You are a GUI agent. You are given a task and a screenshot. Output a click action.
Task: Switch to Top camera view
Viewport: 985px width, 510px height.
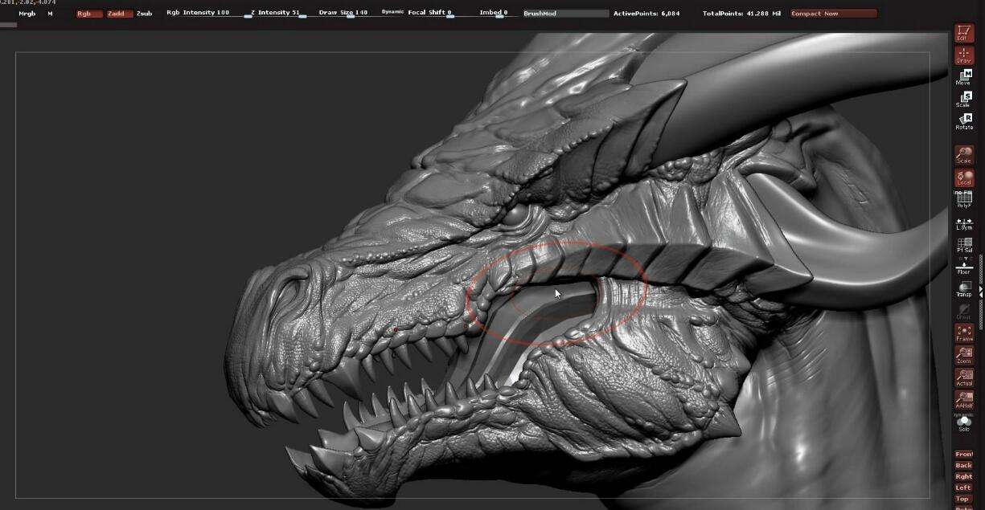(964, 499)
